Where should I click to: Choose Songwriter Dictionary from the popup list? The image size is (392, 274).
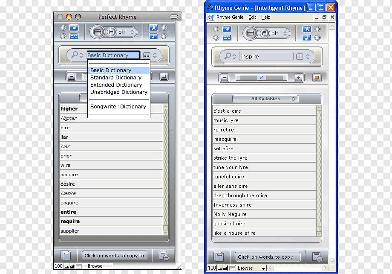coord(119,107)
